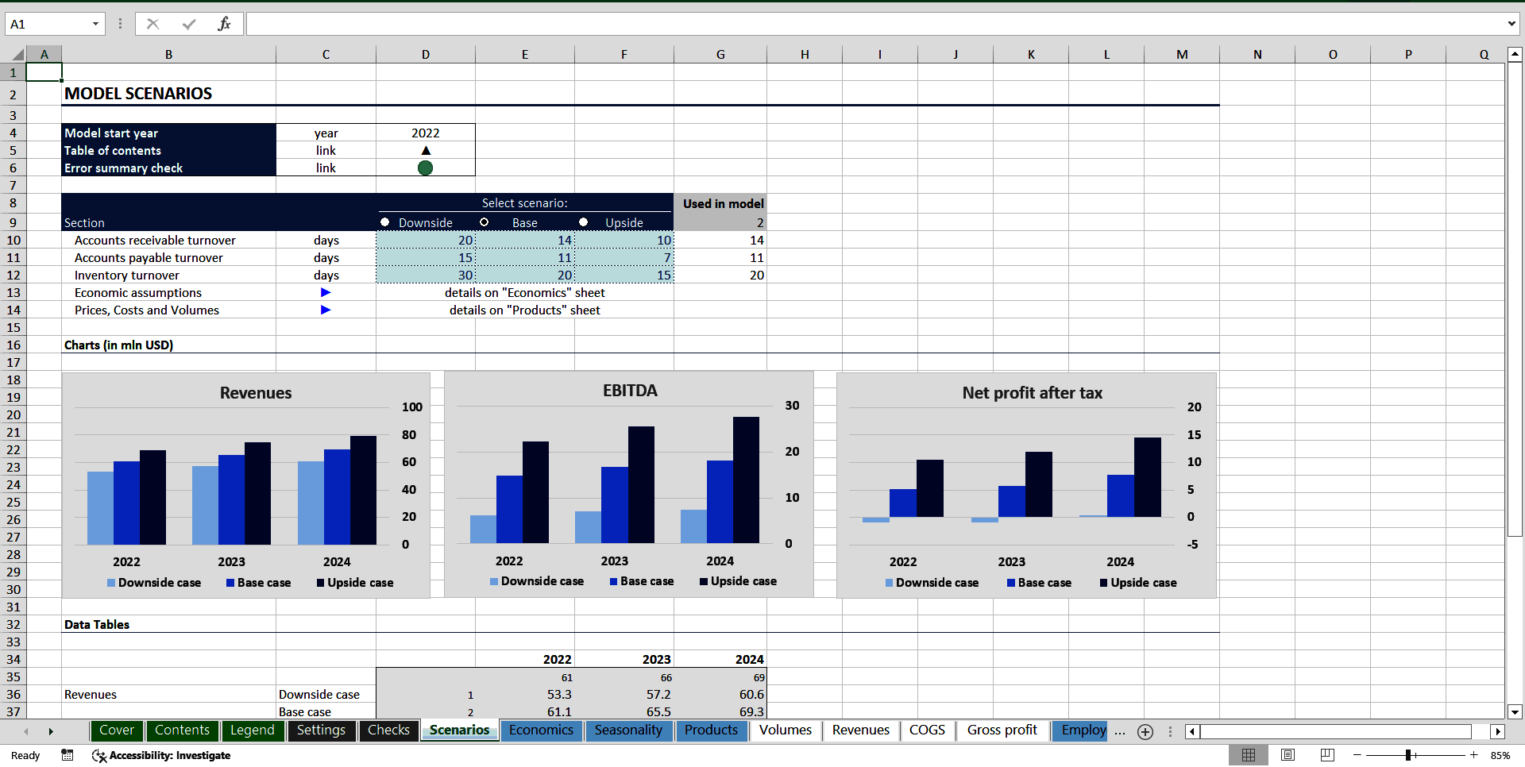The height and width of the screenshot is (767, 1525).
Task: Click the previous sheet navigation arrow
Action: [x=26, y=731]
